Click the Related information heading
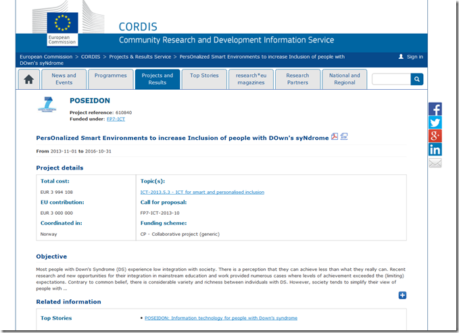Image resolution: width=459 pixels, height=333 pixels. [68, 302]
